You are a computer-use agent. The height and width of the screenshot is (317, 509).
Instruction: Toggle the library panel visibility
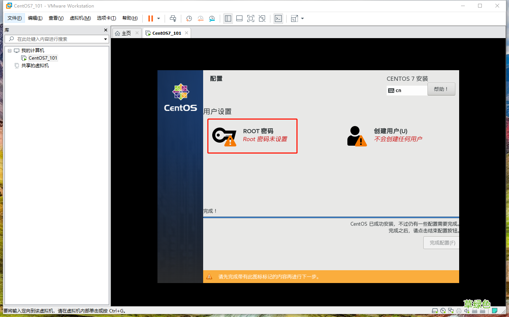point(228,18)
